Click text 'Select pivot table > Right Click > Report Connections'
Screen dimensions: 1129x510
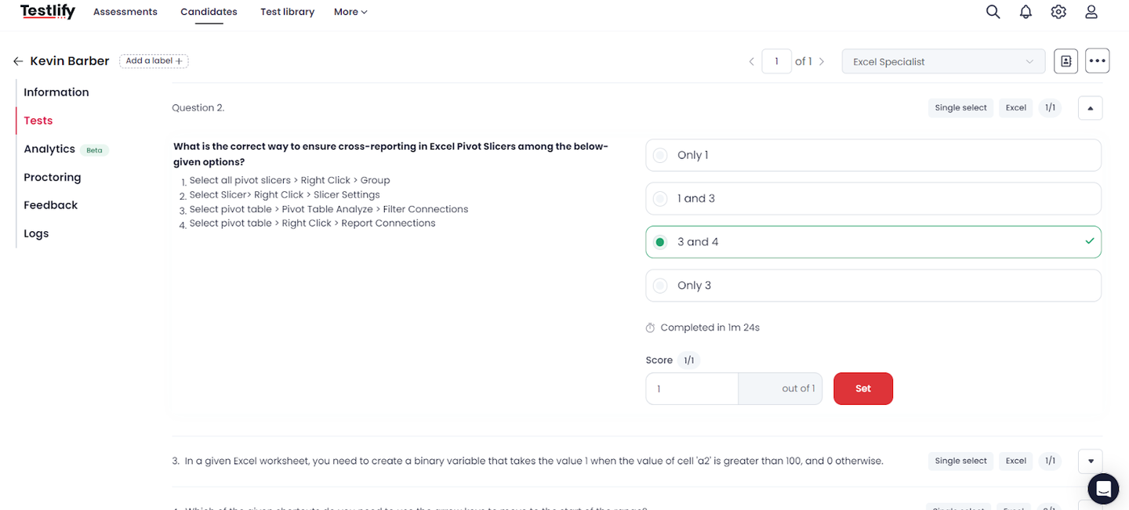pyautogui.click(x=312, y=223)
